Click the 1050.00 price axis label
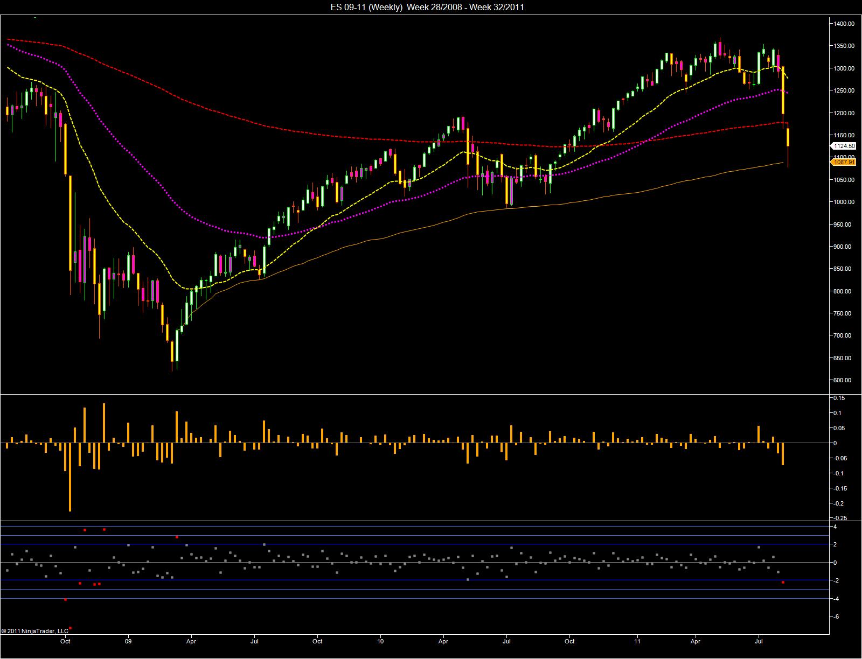This screenshot has width=862, height=659. [844, 180]
